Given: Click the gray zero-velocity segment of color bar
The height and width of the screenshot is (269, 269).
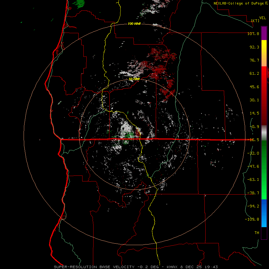Looking at the screenshot, I should tap(264, 133).
